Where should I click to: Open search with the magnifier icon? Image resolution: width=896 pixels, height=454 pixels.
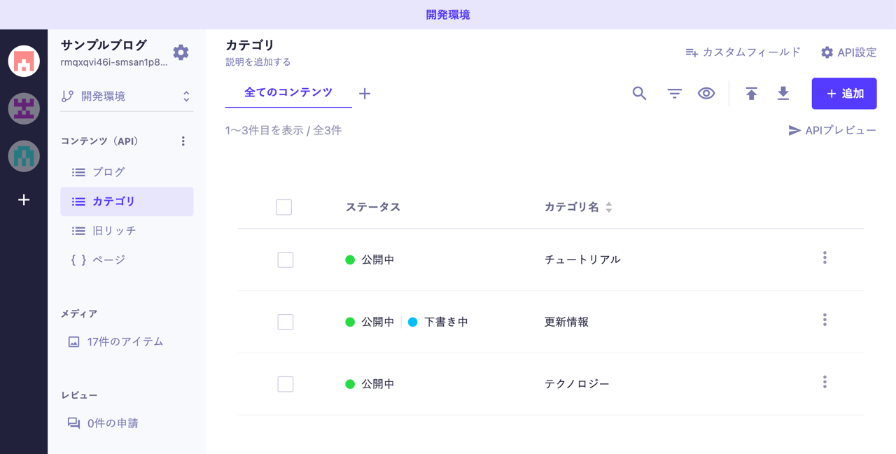point(638,93)
